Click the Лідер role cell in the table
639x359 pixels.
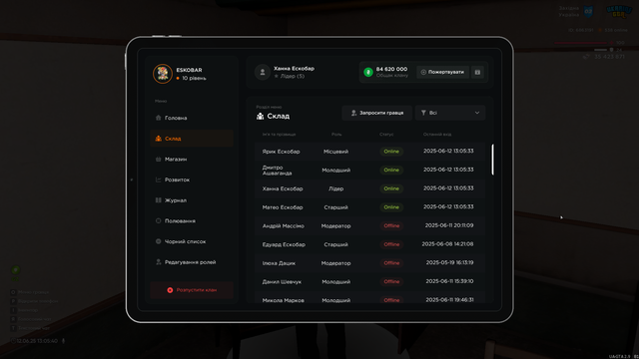335,188
